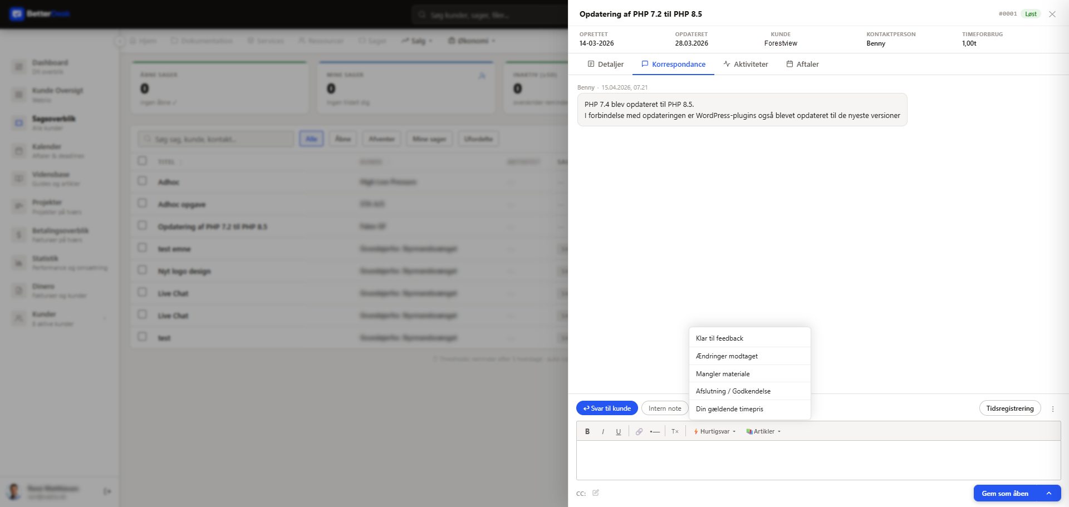The height and width of the screenshot is (507, 1069).
Task: Click the time usage value 1,00t
Action: [969, 43]
